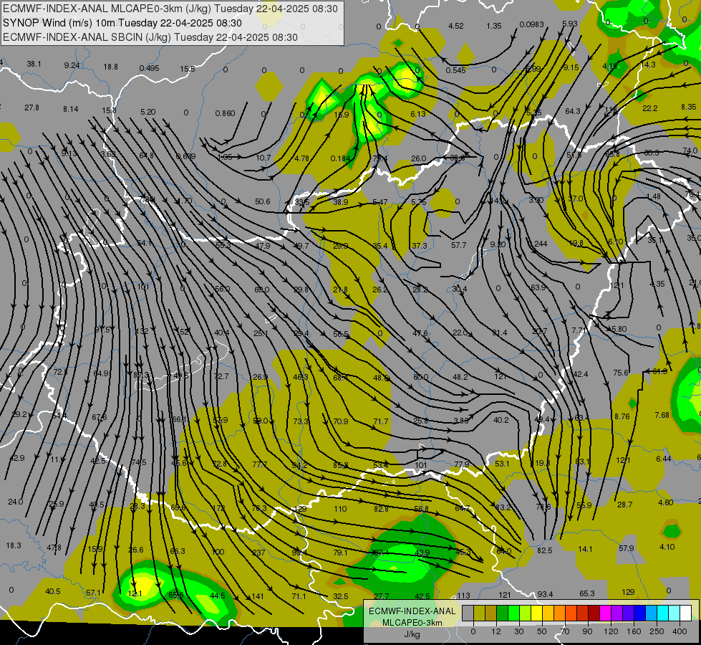This screenshot has width=701, height=645.
Task: Click the legend tick label 50
Action: pyautogui.click(x=542, y=631)
